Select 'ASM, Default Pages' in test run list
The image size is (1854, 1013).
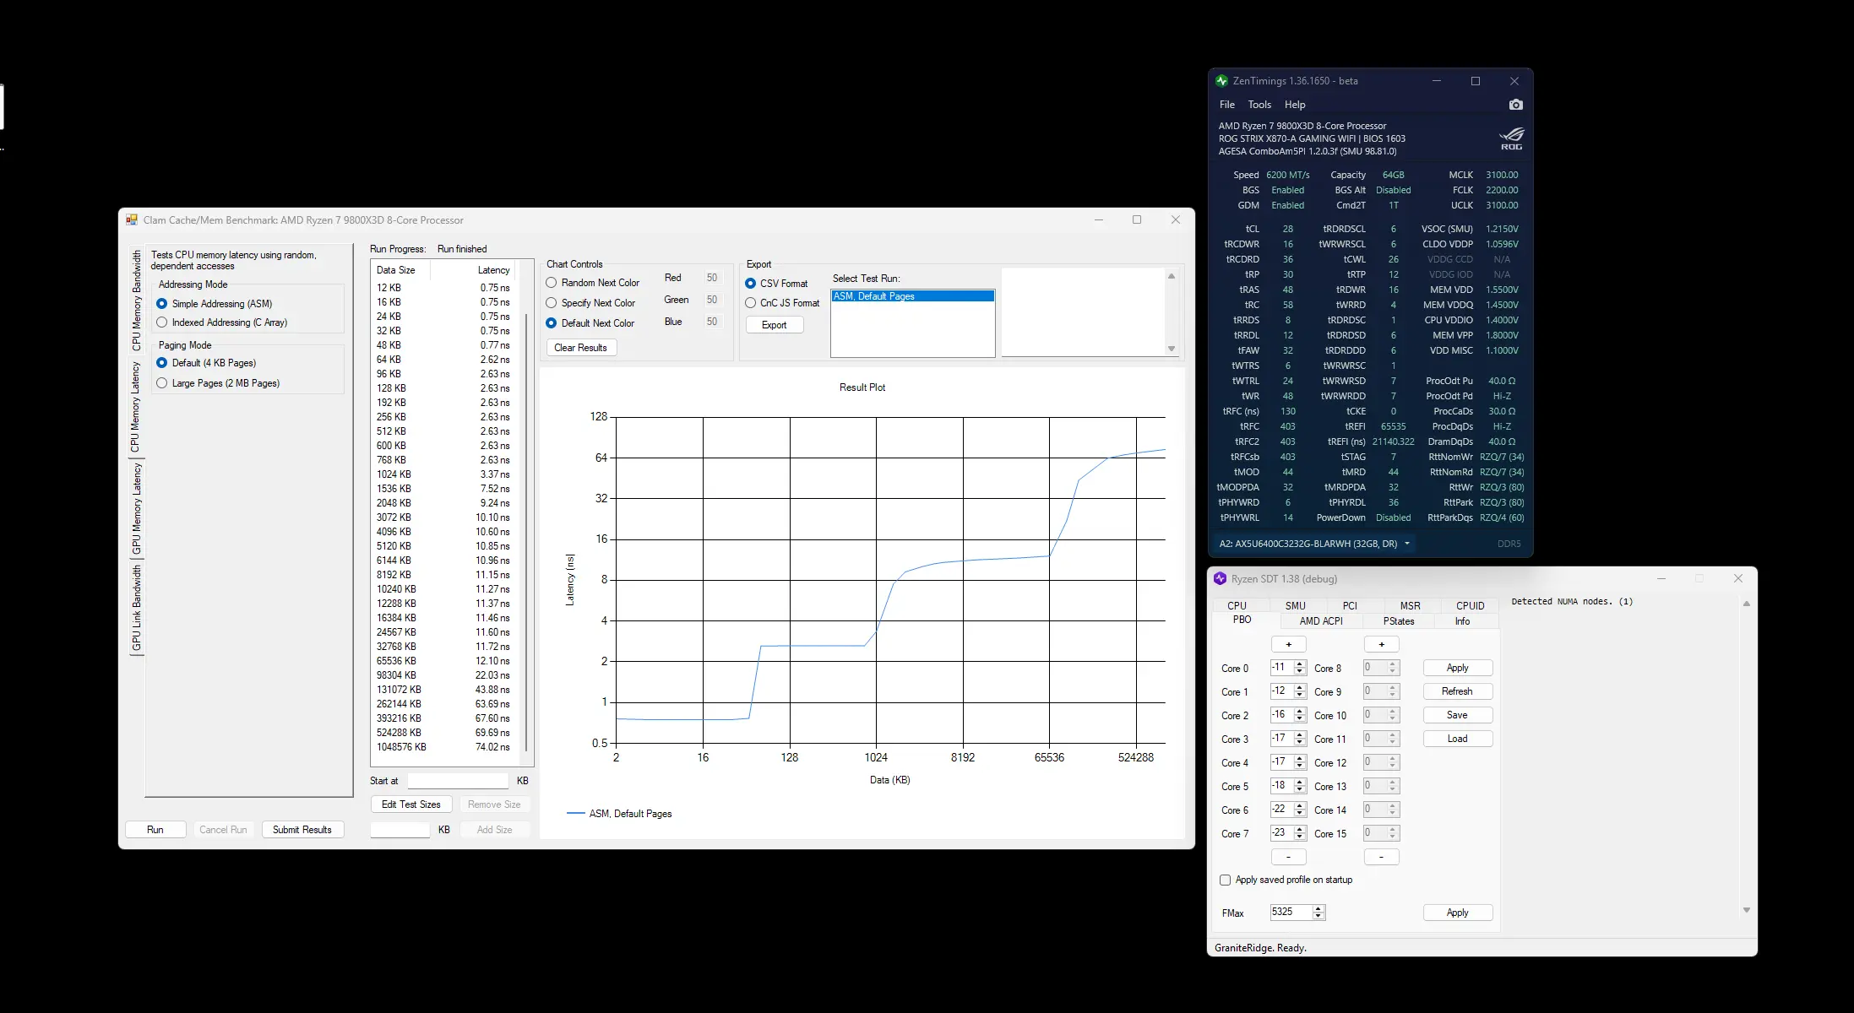pos(912,296)
